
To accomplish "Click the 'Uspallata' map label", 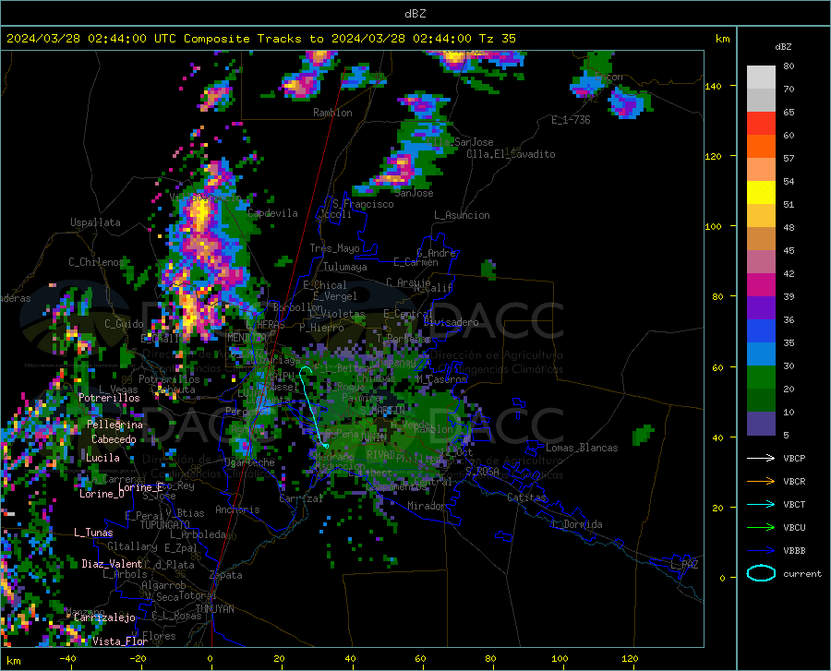I will [x=95, y=222].
